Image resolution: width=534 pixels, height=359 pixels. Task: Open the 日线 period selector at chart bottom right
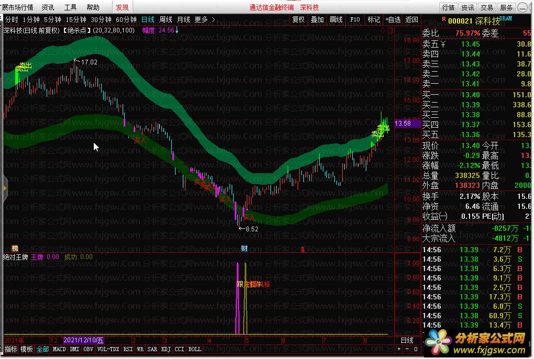coord(407,340)
